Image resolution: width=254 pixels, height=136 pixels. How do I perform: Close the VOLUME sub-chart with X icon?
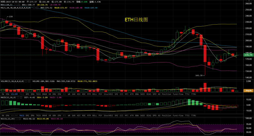(29, 81)
